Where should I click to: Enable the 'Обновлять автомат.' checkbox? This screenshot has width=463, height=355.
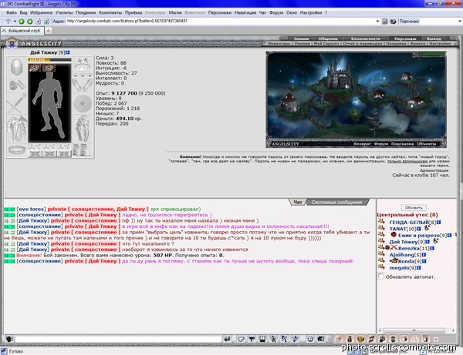381,276
